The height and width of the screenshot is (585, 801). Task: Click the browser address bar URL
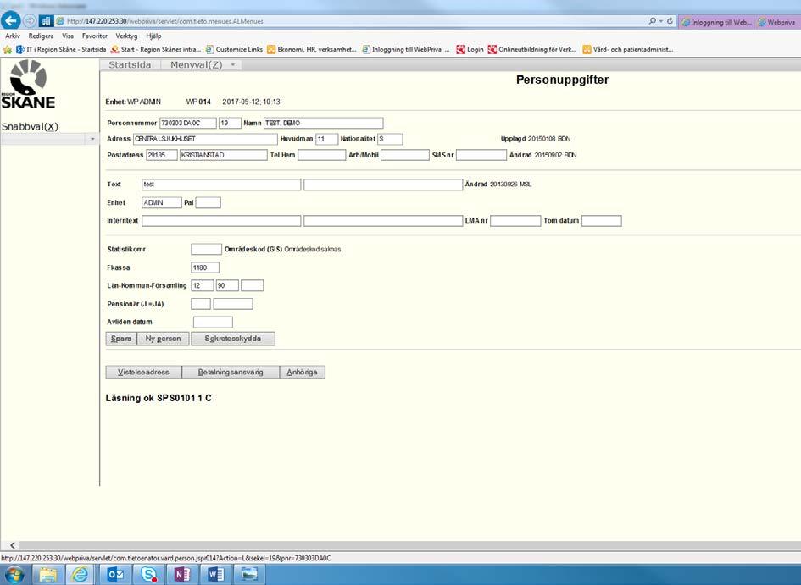point(165,21)
